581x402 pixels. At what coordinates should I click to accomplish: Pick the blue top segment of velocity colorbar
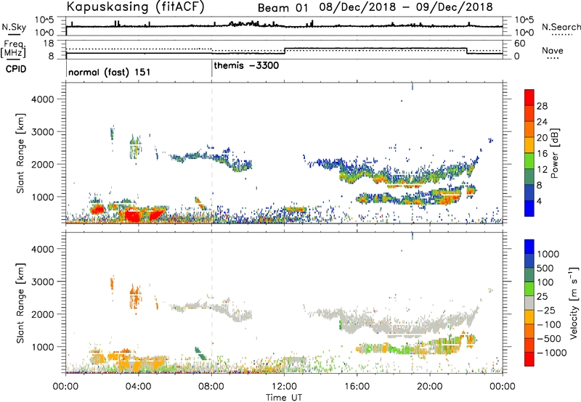(x=529, y=247)
